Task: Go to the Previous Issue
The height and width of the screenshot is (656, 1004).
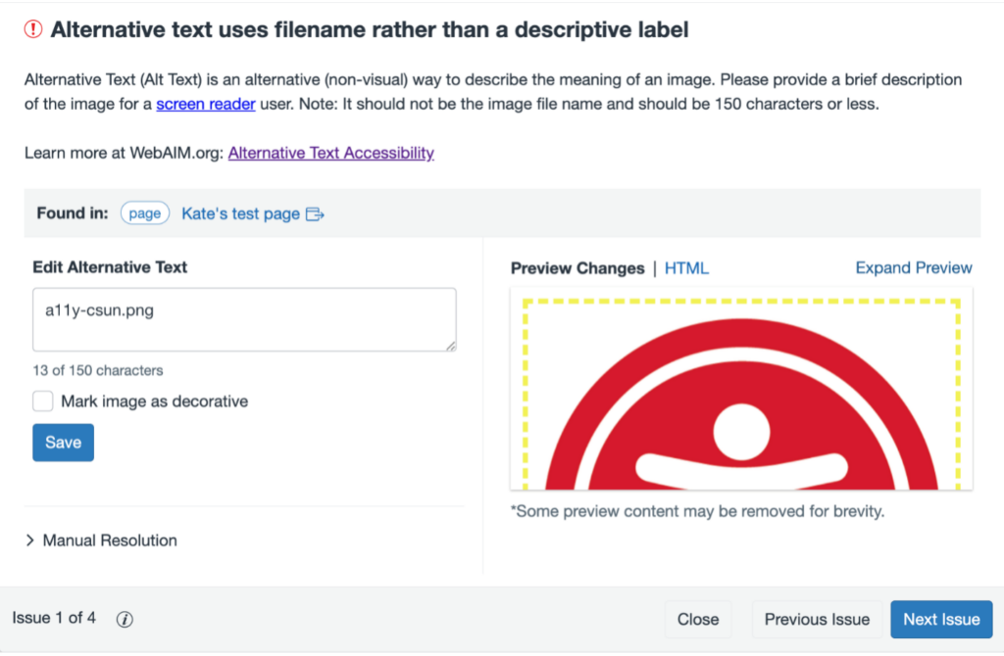Action: [x=817, y=619]
